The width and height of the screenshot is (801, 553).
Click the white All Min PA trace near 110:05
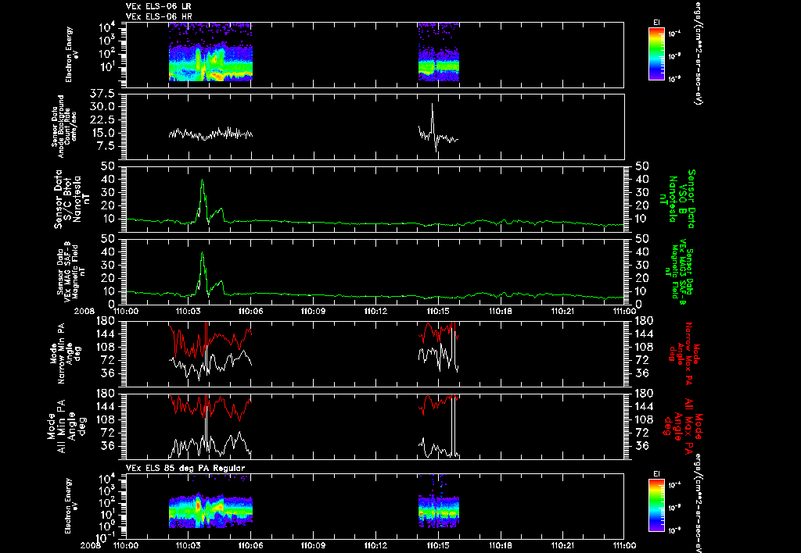point(230,441)
